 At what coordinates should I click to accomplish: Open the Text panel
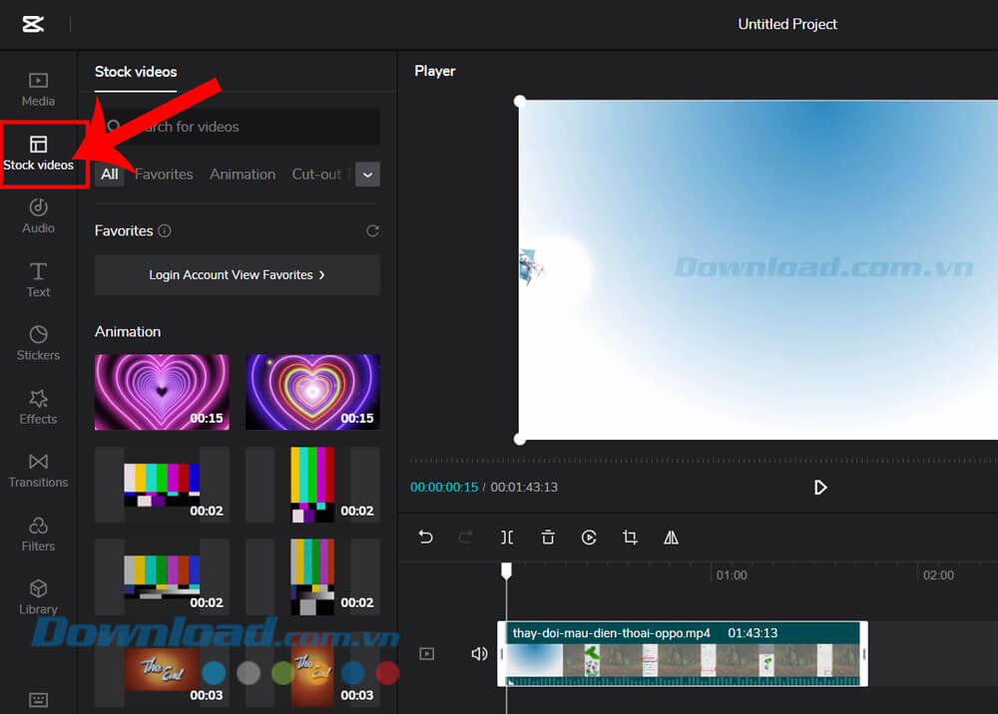click(x=37, y=280)
